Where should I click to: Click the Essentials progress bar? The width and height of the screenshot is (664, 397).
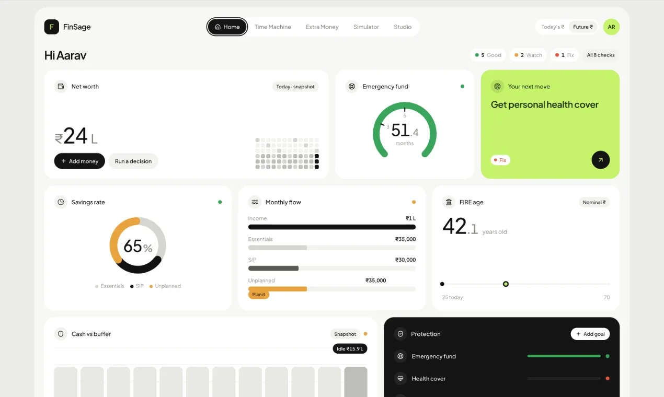tap(332, 248)
